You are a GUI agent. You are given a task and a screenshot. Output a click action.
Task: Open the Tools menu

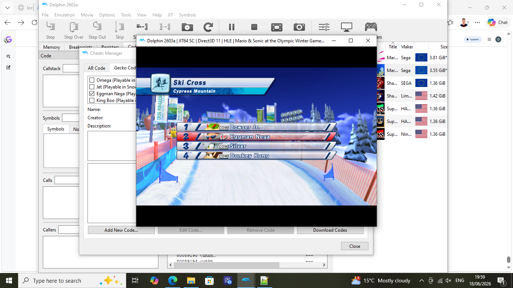(x=126, y=15)
